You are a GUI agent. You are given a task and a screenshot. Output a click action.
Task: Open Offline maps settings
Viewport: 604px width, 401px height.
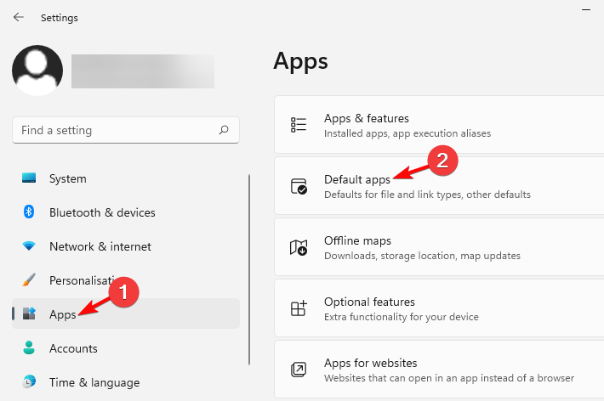(439, 246)
